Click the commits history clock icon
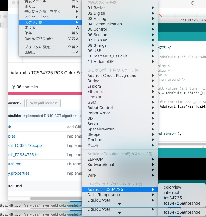Viewport: 206px width, 217px height. click(x=14, y=87)
